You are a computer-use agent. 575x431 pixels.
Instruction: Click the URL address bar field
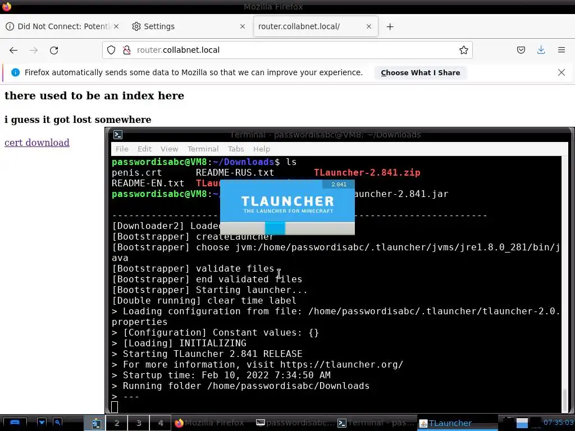click(x=287, y=50)
